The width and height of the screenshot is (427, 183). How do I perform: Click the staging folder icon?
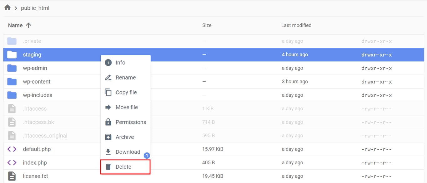(x=11, y=55)
